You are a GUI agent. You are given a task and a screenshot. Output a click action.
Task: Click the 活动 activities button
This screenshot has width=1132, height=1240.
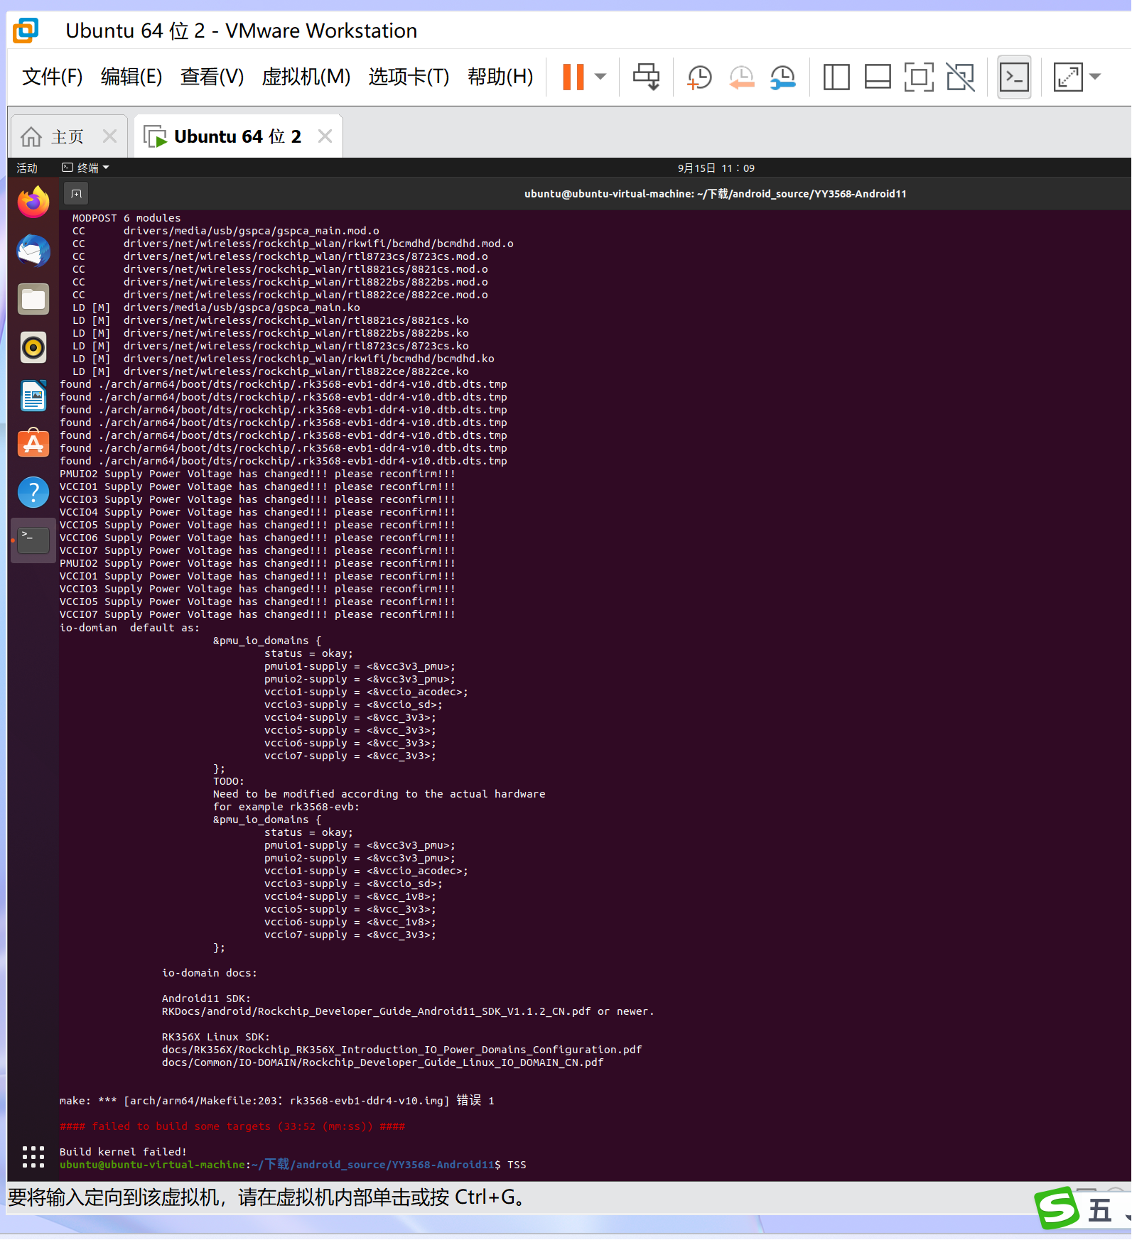[27, 168]
